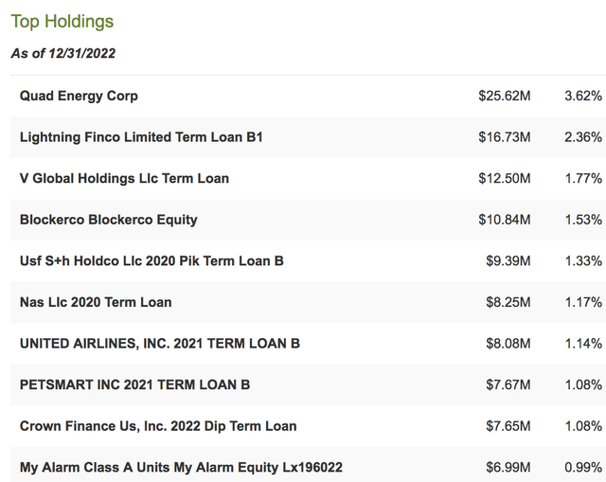Select the $9.39M value
This screenshot has width=606, height=482.
pyautogui.click(x=508, y=261)
